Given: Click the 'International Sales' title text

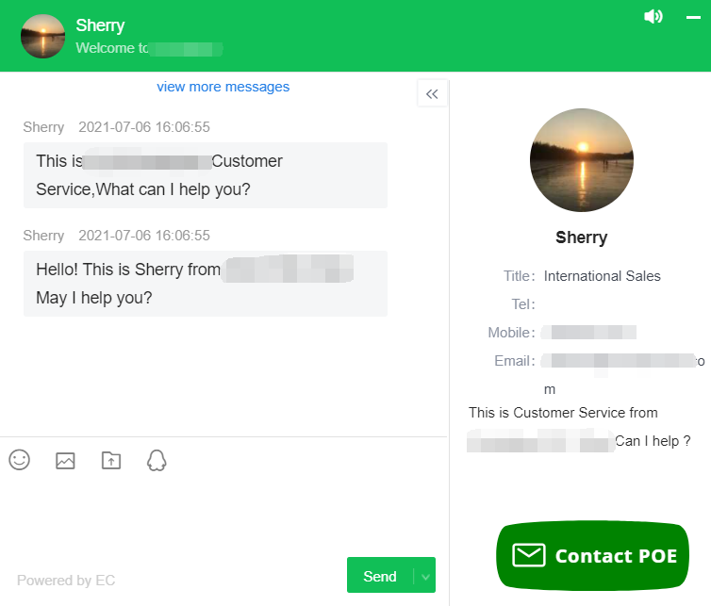Looking at the screenshot, I should pos(603,276).
